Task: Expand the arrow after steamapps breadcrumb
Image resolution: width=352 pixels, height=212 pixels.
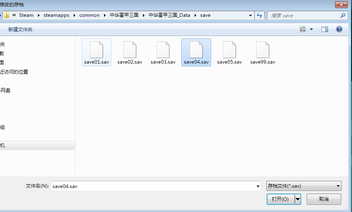Action: click(74, 15)
